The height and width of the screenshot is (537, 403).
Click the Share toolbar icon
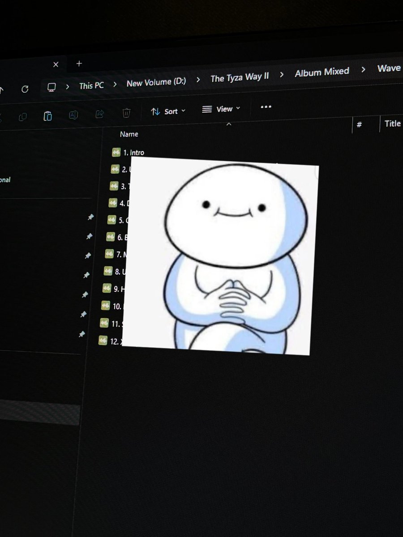coord(100,114)
